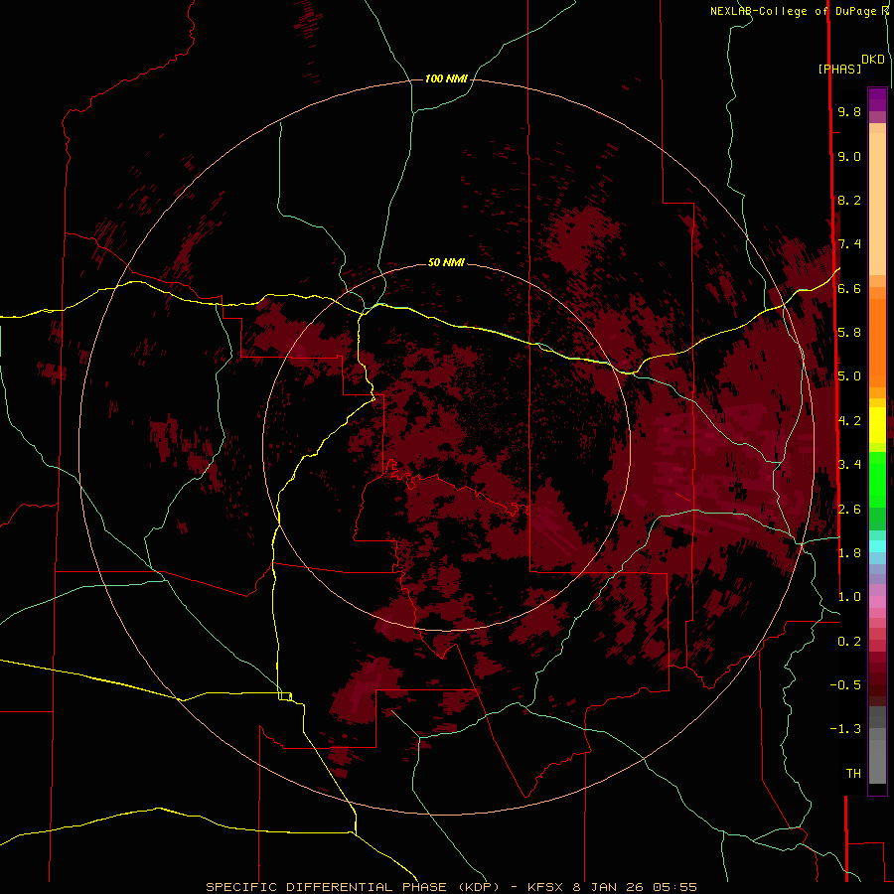Click the 50 NMI range ring label
Screen dimensions: 894x894
[x=446, y=262]
